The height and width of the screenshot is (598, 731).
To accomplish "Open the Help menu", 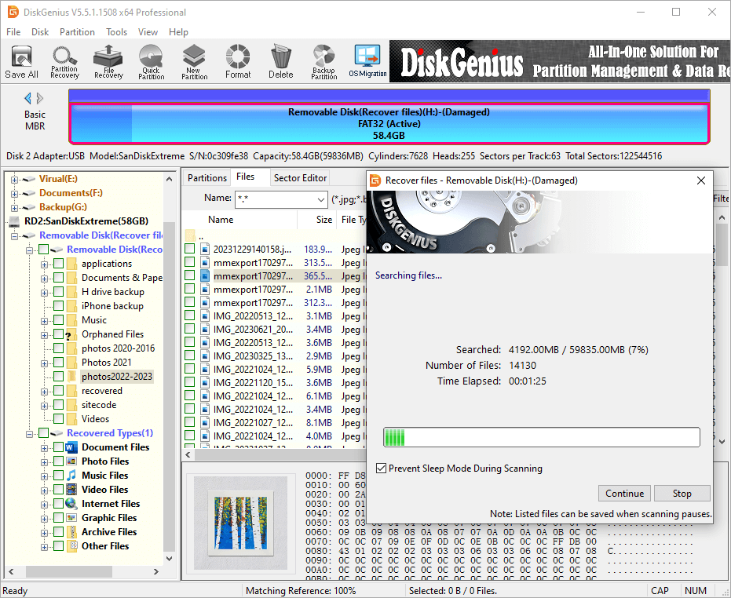I will [178, 32].
